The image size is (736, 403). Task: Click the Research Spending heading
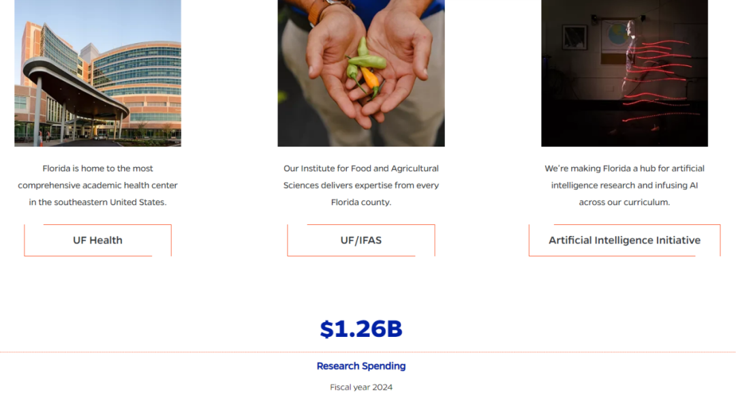(361, 366)
